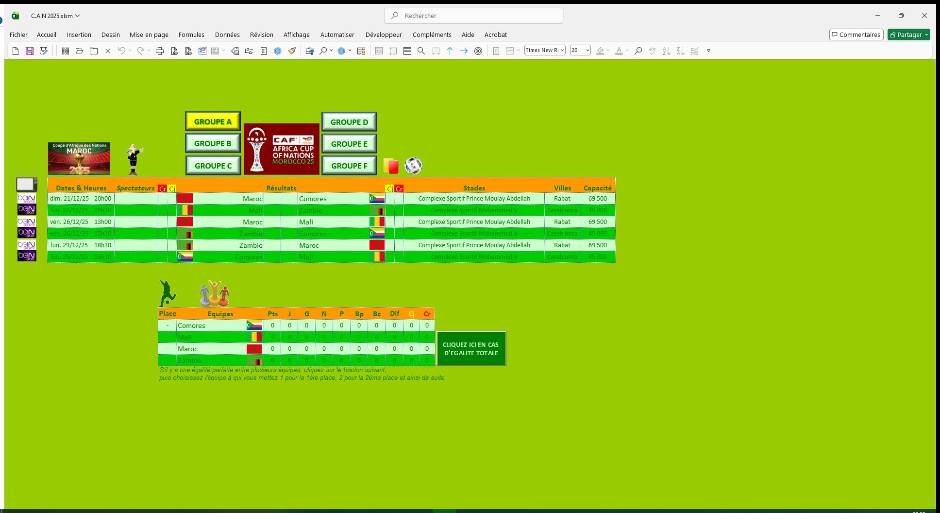Viewport: 940px width, 513px height.
Task: Click the soccer ball icon beside Groupe F
Action: click(413, 166)
